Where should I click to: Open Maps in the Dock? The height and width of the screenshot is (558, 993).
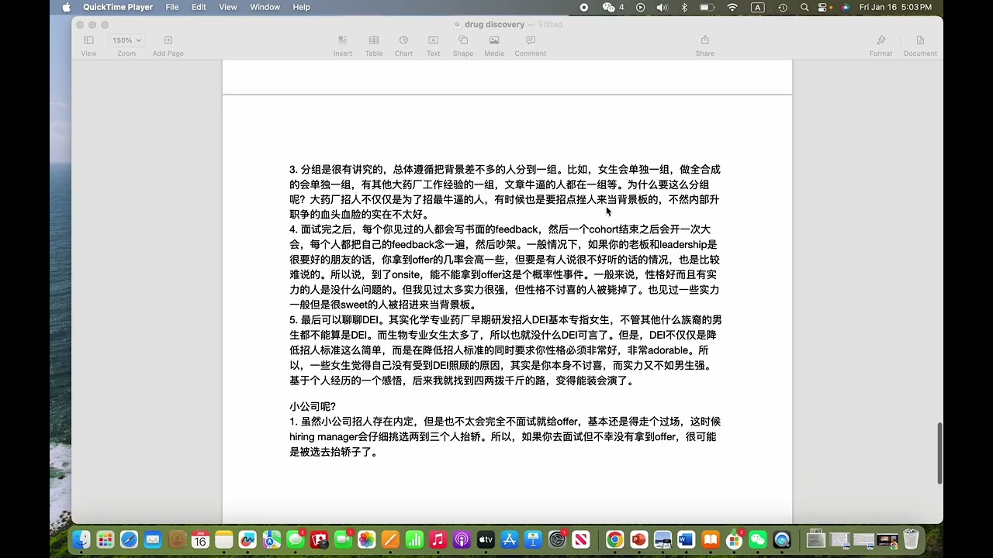[x=272, y=539]
